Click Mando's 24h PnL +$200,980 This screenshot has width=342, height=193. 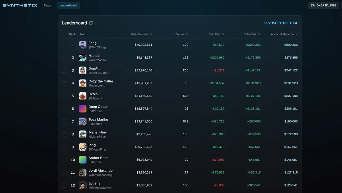pos(217,58)
